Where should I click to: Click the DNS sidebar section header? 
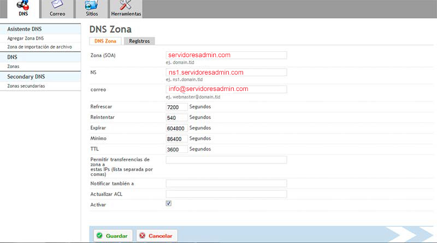click(x=40, y=57)
